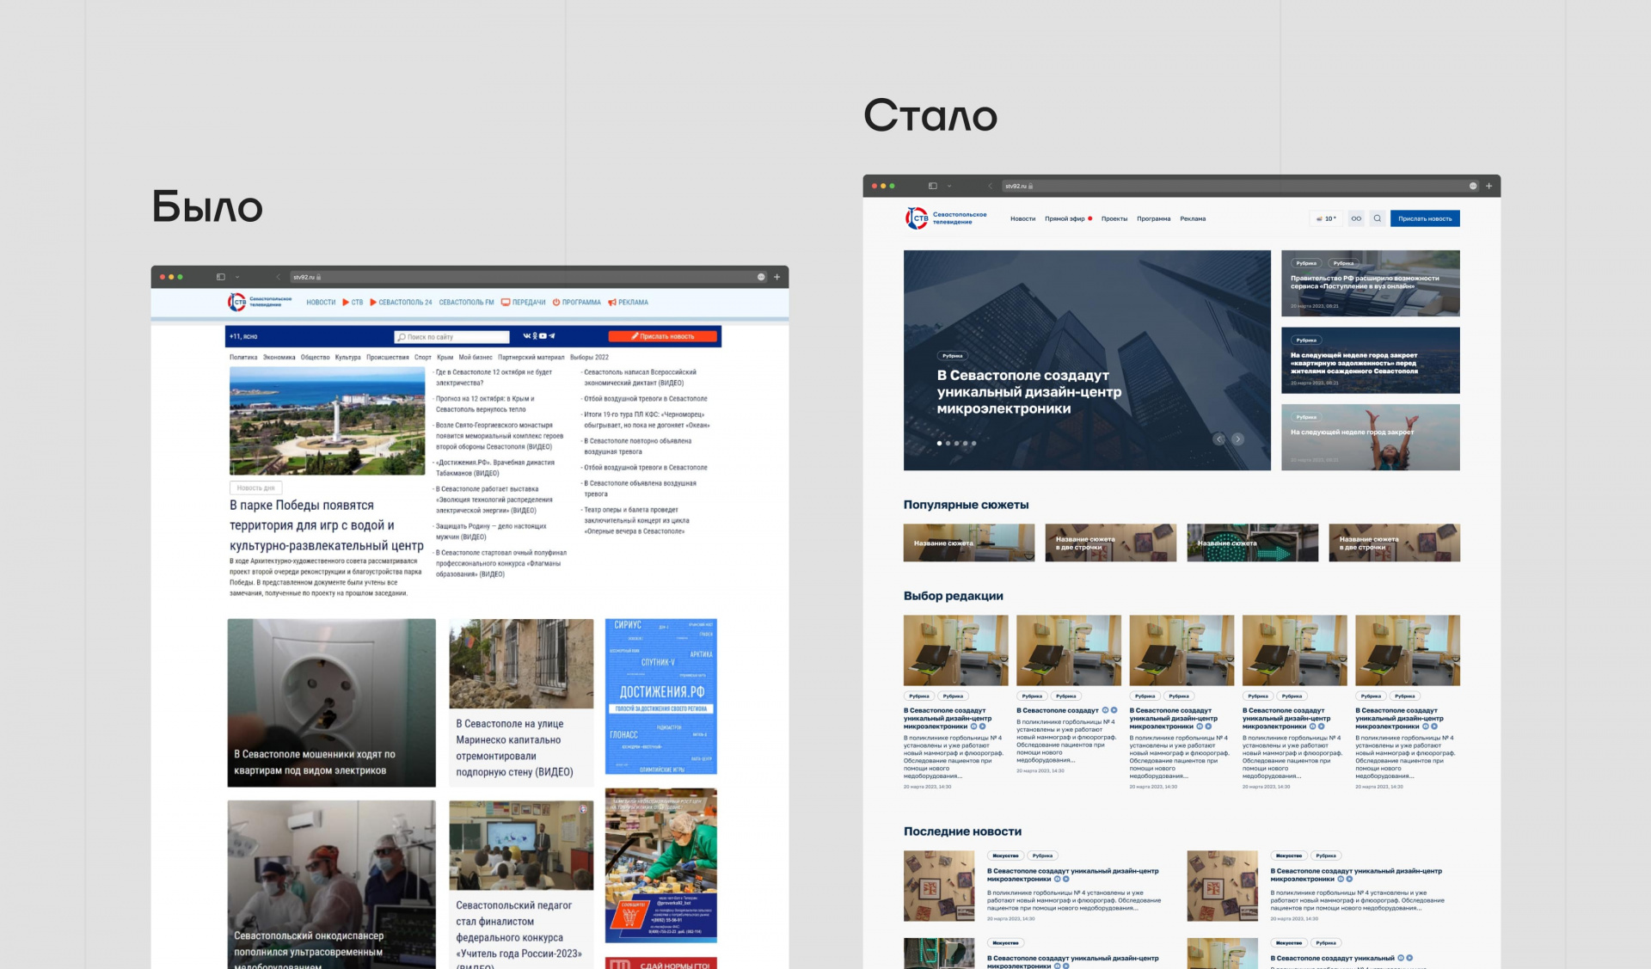Open Программа in the new site navigation

tap(1154, 218)
